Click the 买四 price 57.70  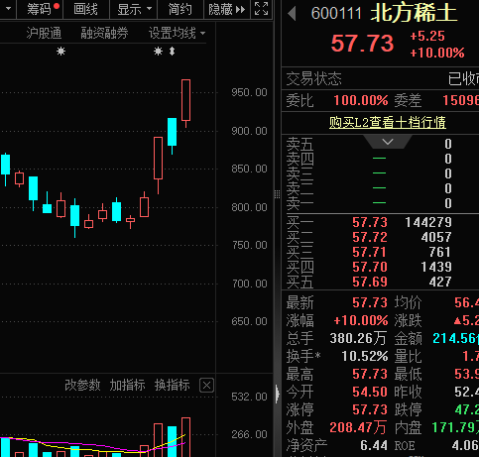(370, 267)
